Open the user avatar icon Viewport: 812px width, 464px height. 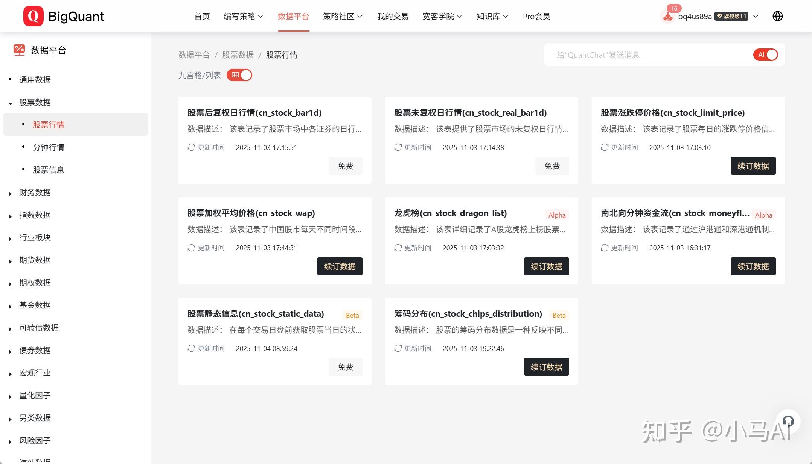click(667, 17)
